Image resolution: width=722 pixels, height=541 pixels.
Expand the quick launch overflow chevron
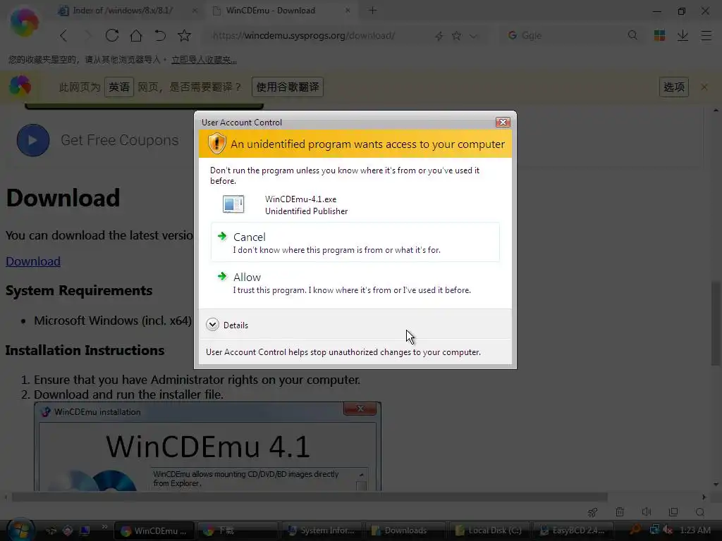pyautogui.click(x=104, y=527)
